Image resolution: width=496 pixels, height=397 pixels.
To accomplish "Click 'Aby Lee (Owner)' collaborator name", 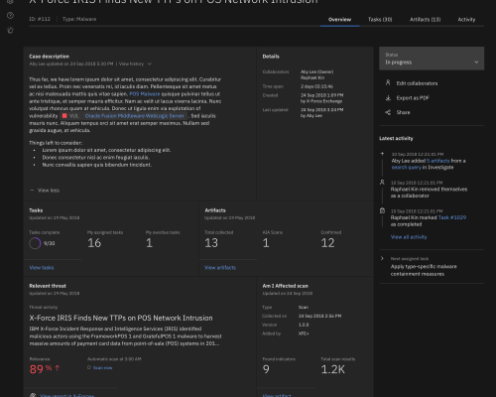I will tap(316, 71).
